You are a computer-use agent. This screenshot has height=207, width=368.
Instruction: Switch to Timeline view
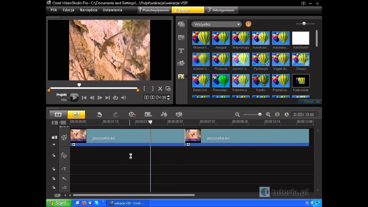(76, 114)
